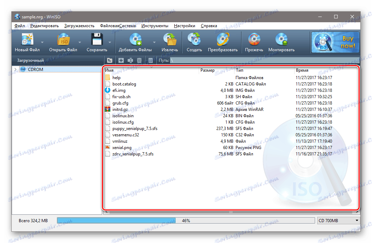Select the grub.cfg file
This screenshot has width=372, height=243.
coord(120,103)
